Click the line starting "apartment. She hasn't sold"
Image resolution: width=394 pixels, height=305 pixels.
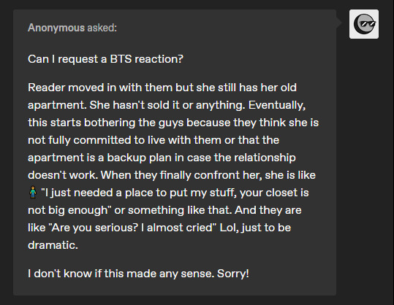pos(167,105)
